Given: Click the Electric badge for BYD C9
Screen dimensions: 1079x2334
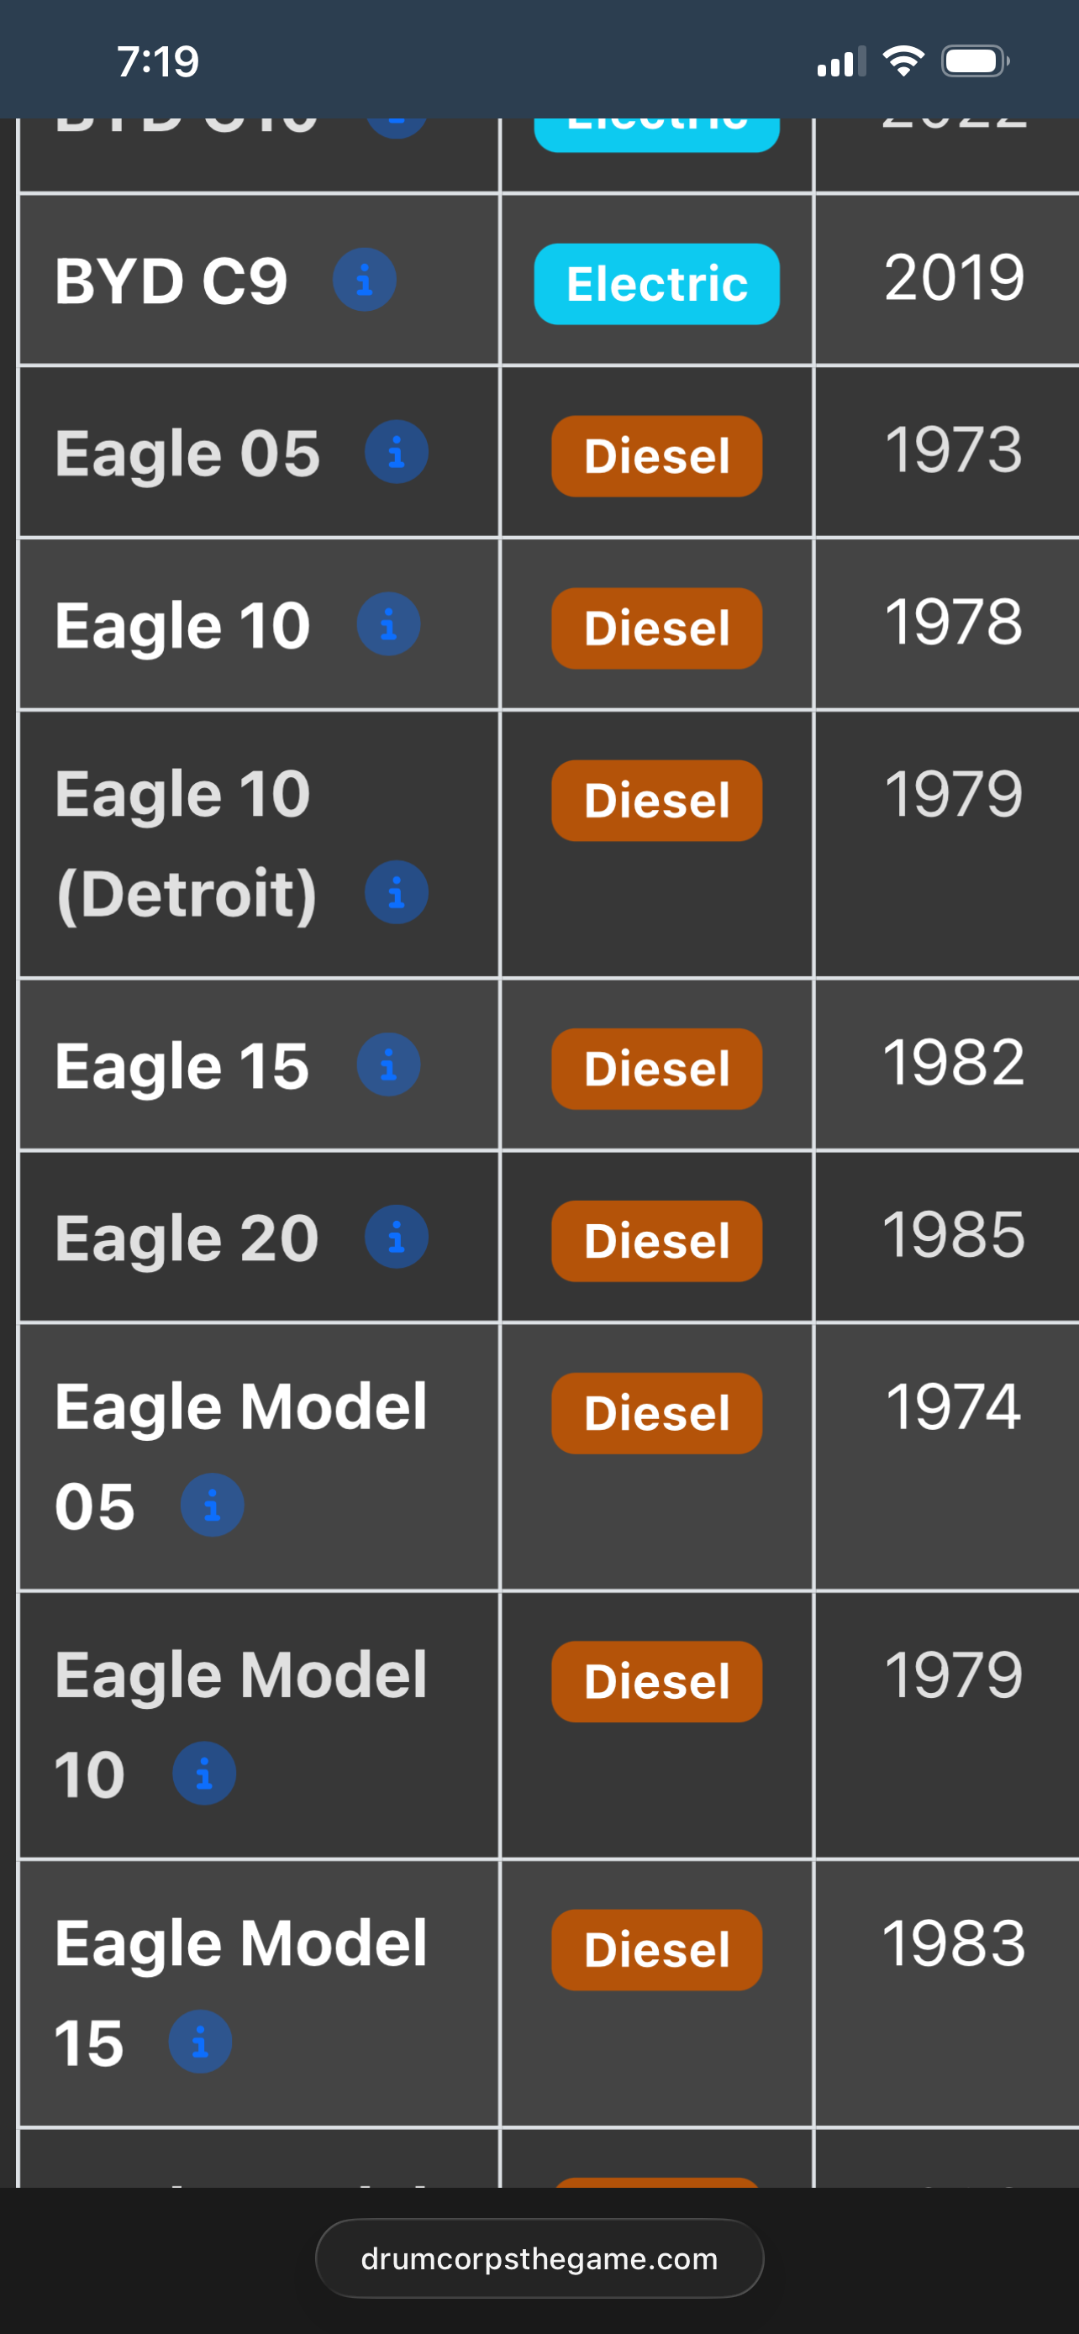Looking at the screenshot, I should [x=657, y=284].
